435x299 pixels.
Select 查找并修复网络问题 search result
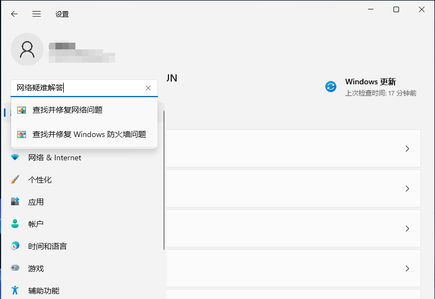84,110
